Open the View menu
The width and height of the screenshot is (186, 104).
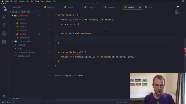[28, 1]
